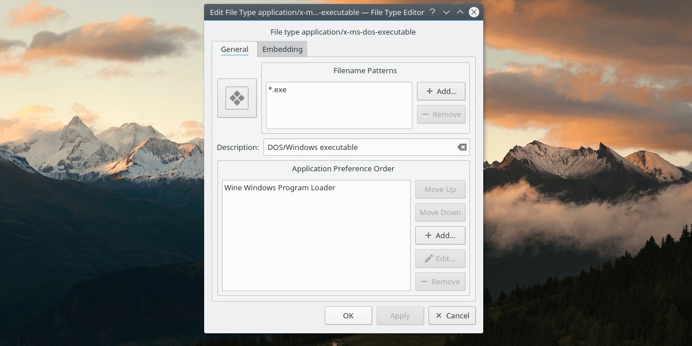The height and width of the screenshot is (346, 692).
Task: Click the file type icon chooser button
Action: [x=236, y=98]
